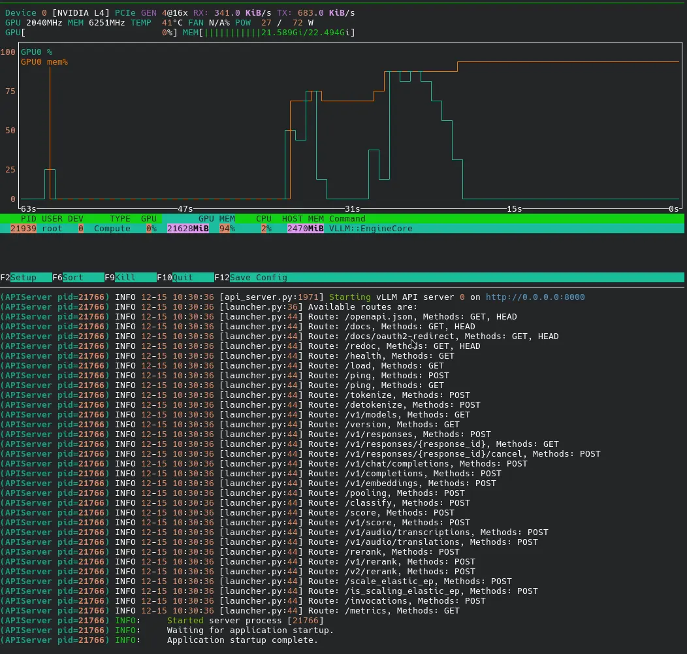Screen dimensions: 687x654
Task: Click the PID column header
Action: 29,219
